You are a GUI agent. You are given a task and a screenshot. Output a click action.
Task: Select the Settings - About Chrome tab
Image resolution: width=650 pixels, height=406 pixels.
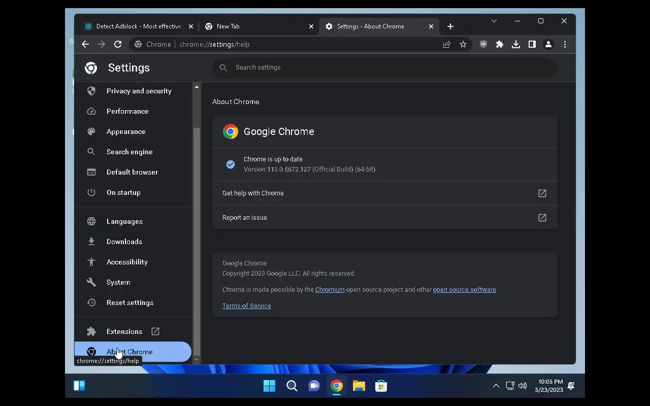point(379,26)
